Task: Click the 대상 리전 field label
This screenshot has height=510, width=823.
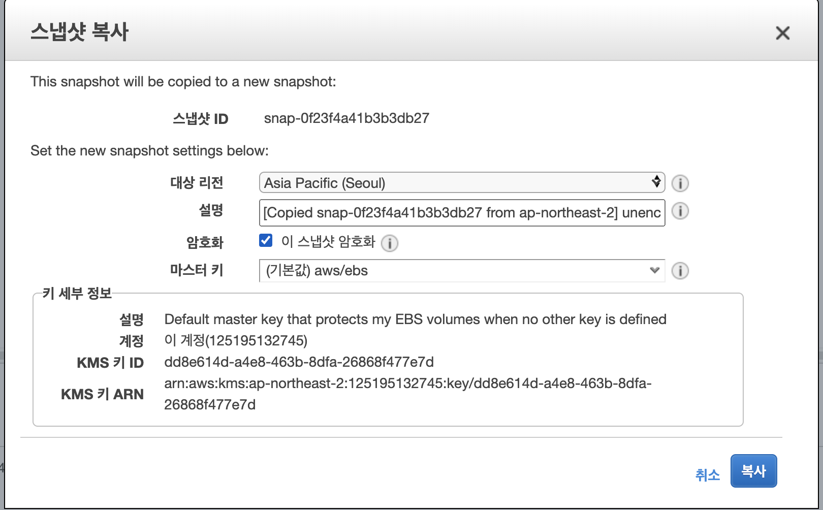Action: pyautogui.click(x=197, y=183)
